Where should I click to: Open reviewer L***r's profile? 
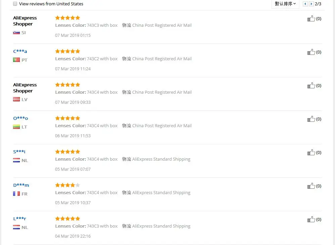pyautogui.click(x=20, y=218)
